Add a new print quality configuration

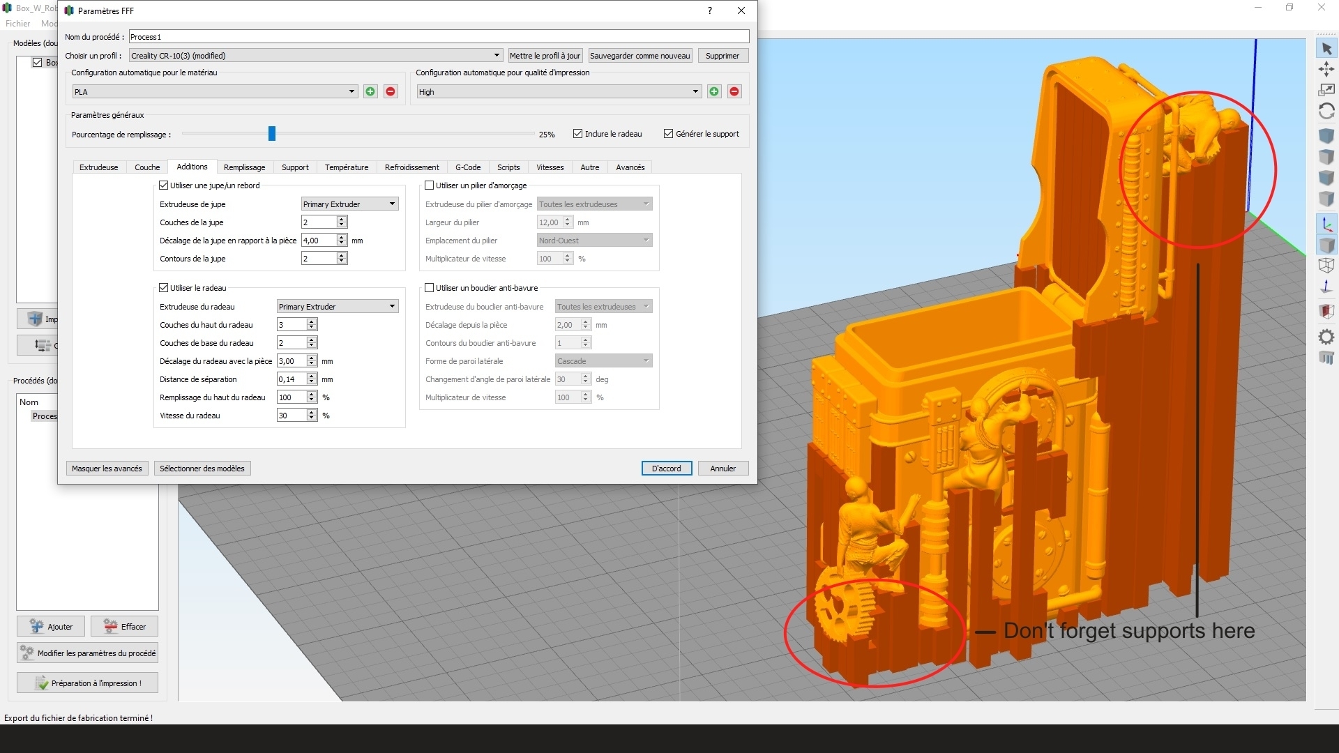pos(714,91)
